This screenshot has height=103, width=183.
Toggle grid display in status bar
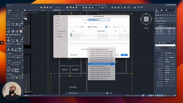click(143, 95)
